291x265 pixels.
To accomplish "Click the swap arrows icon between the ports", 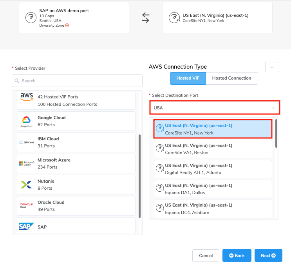I will (146, 18).
